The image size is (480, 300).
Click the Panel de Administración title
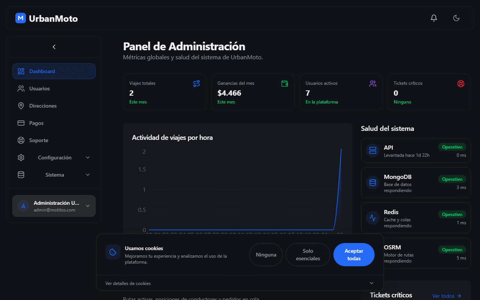[x=184, y=46]
